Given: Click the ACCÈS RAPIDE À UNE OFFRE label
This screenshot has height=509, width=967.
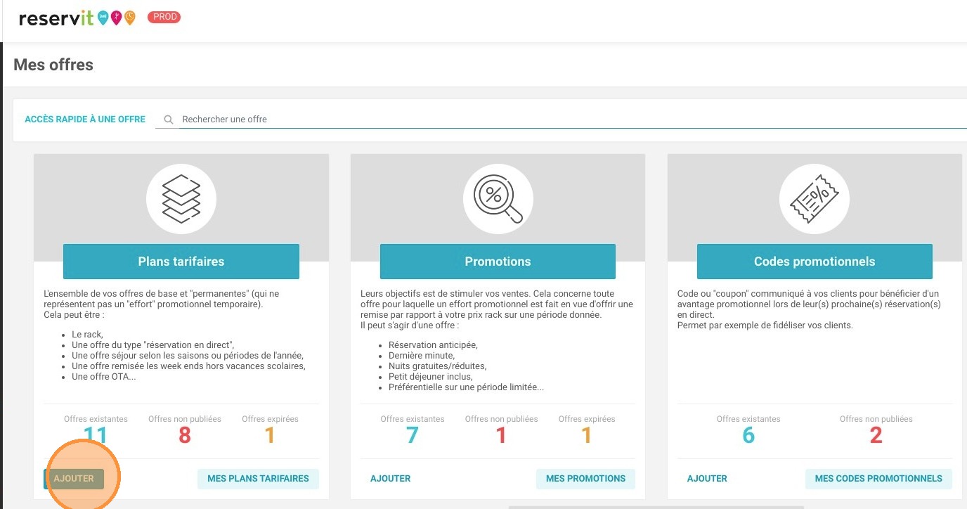Looking at the screenshot, I should pos(85,120).
